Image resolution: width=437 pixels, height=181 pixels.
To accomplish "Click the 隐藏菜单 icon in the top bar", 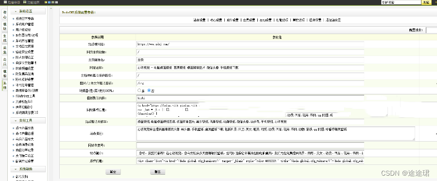I will click(5, 2).
